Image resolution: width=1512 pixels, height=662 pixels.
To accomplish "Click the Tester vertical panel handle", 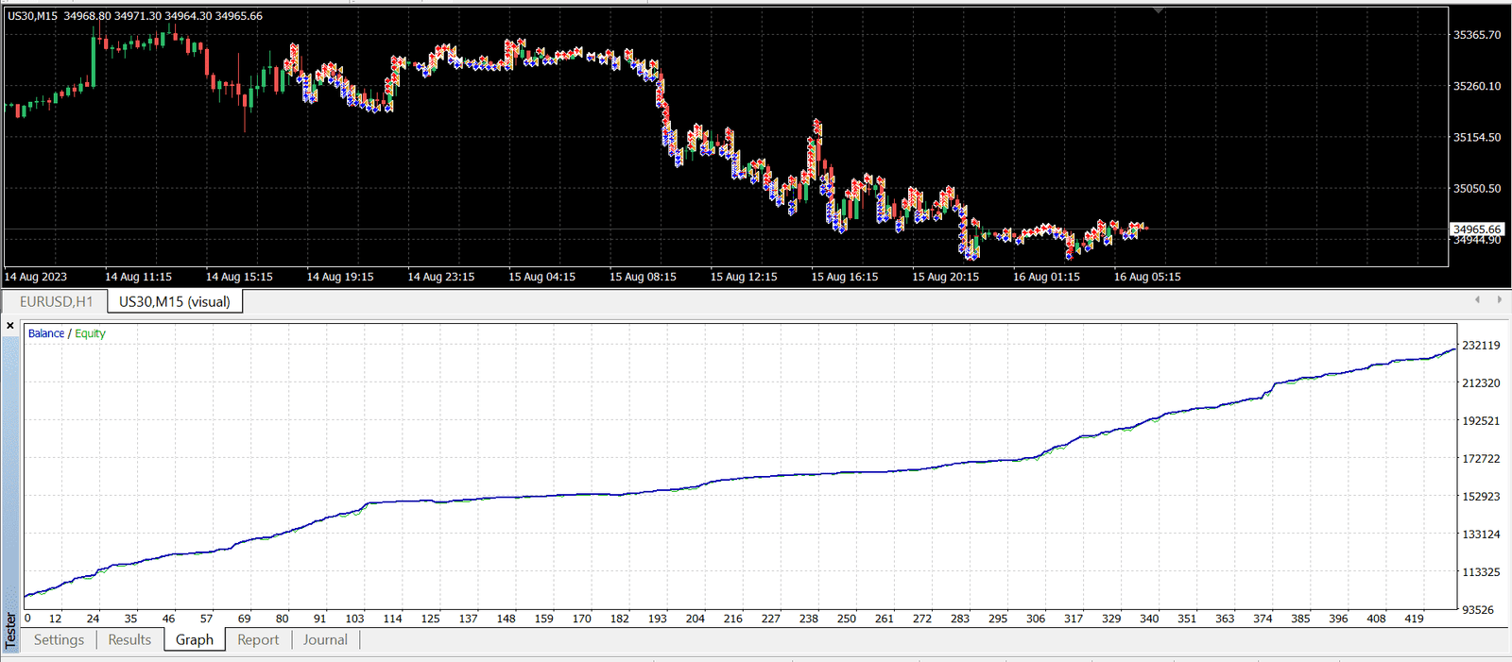I will (10, 630).
